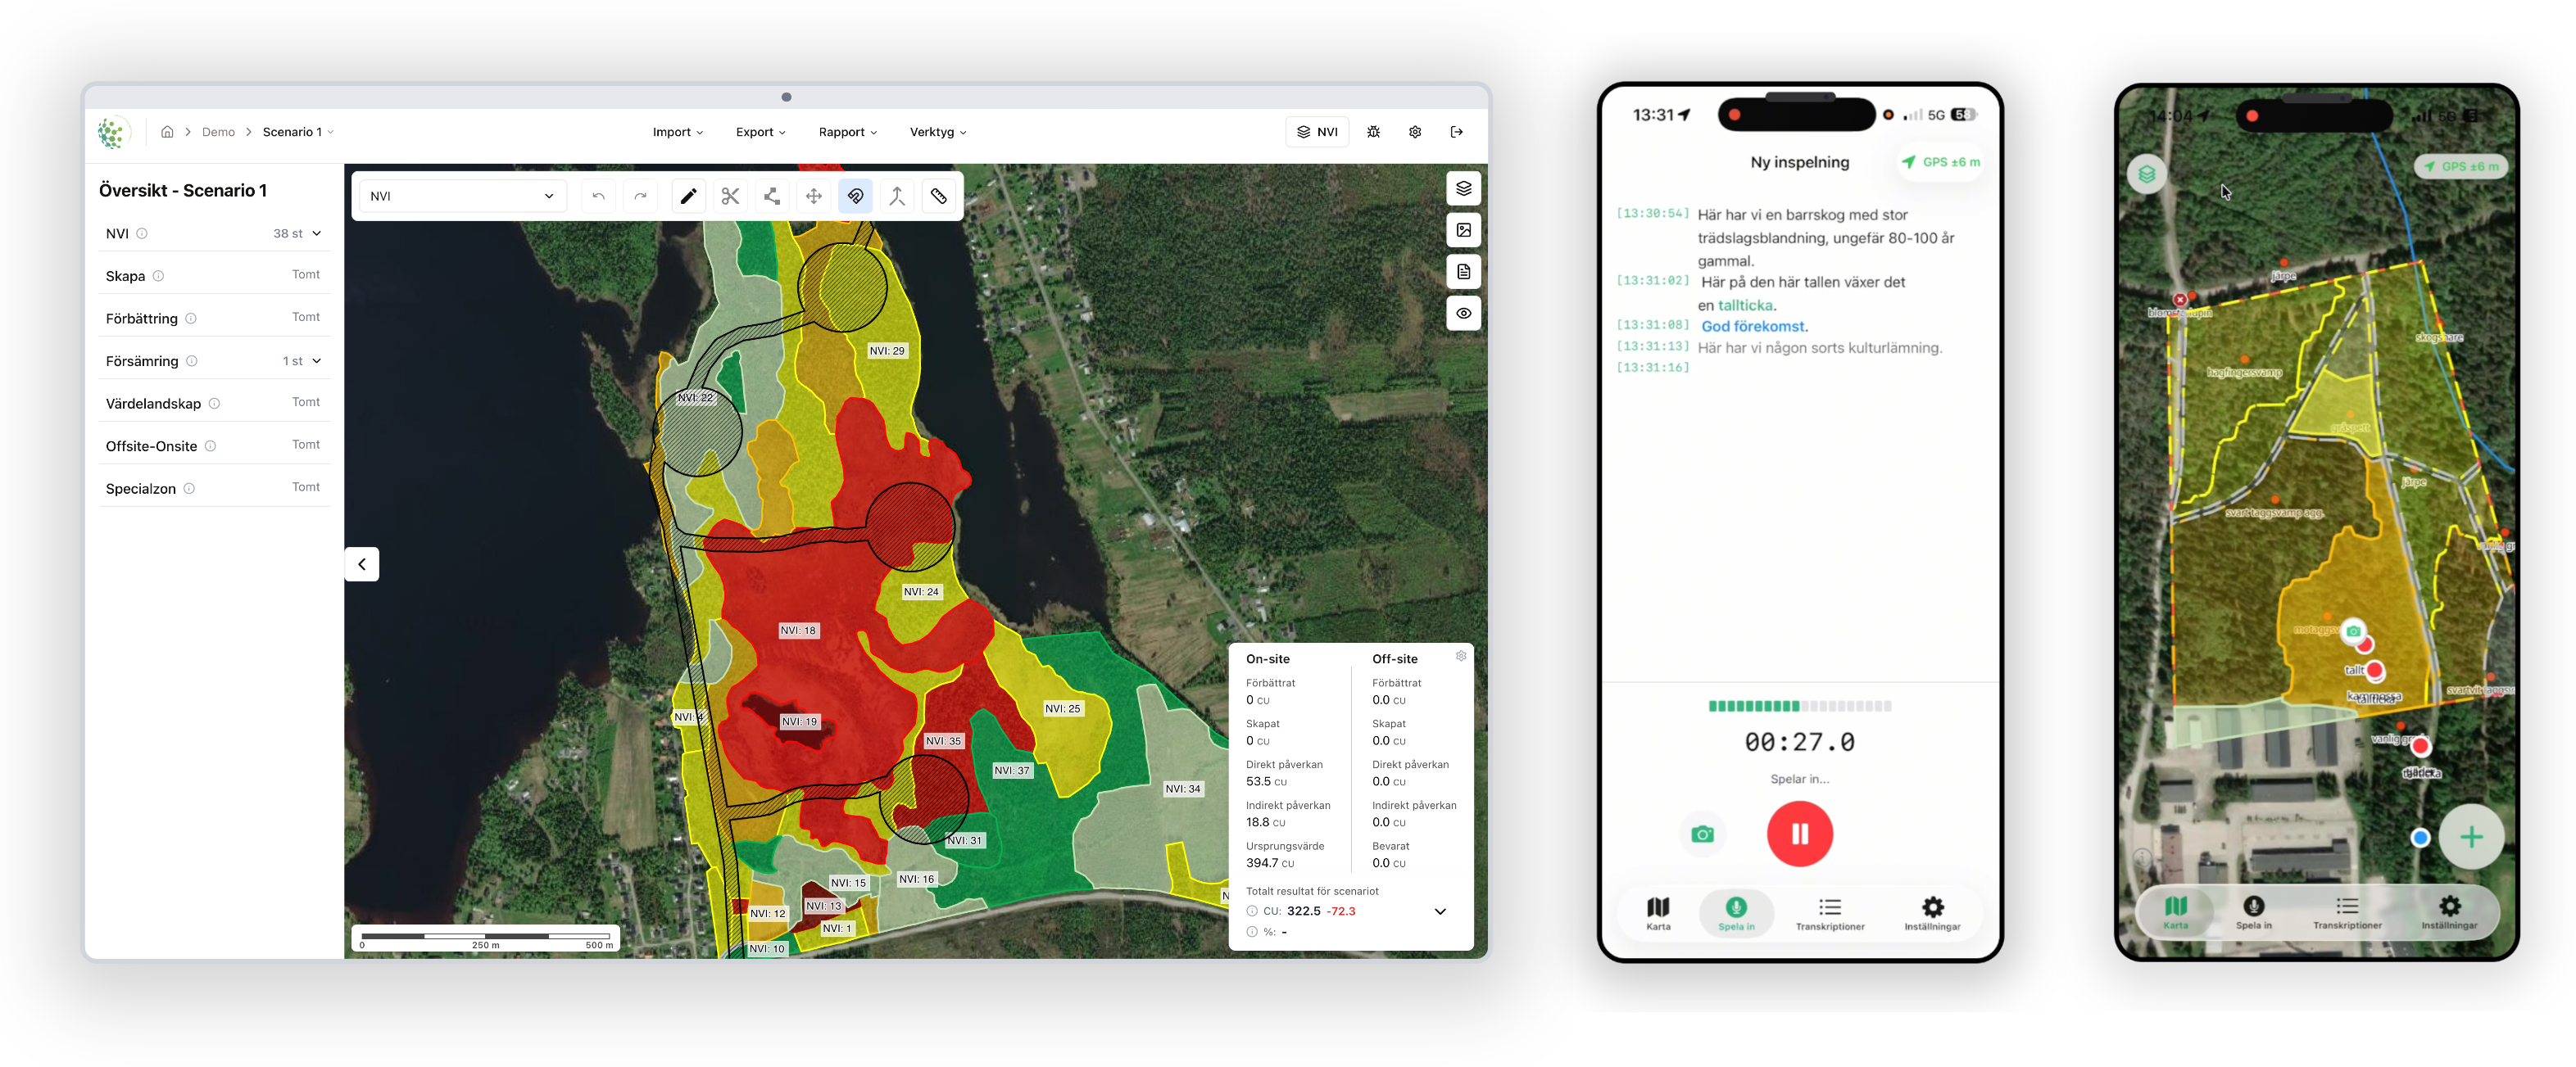Click the camera icon in recorder
This screenshot has width=2576, height=1067.
1702,834
